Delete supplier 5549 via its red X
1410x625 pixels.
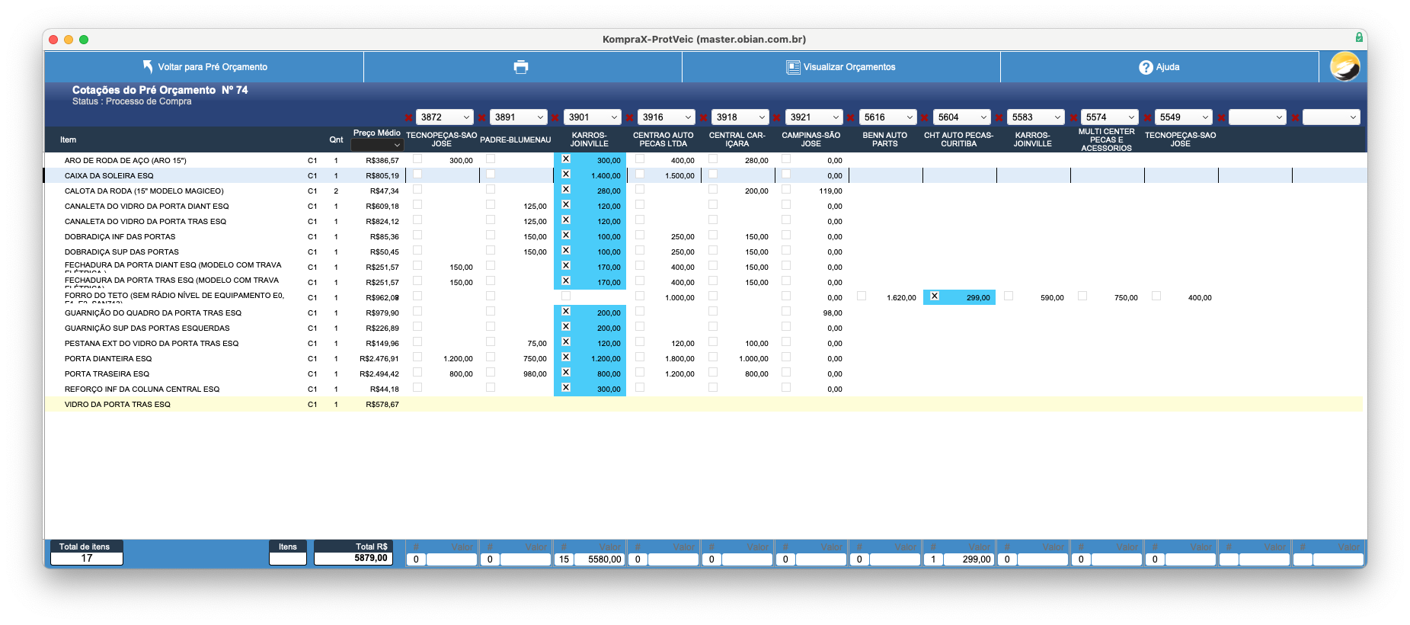(x=1147, y=117)
